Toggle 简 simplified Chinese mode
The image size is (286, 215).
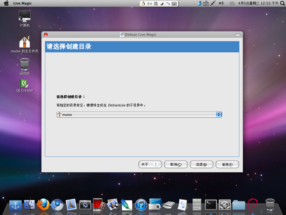156,4
